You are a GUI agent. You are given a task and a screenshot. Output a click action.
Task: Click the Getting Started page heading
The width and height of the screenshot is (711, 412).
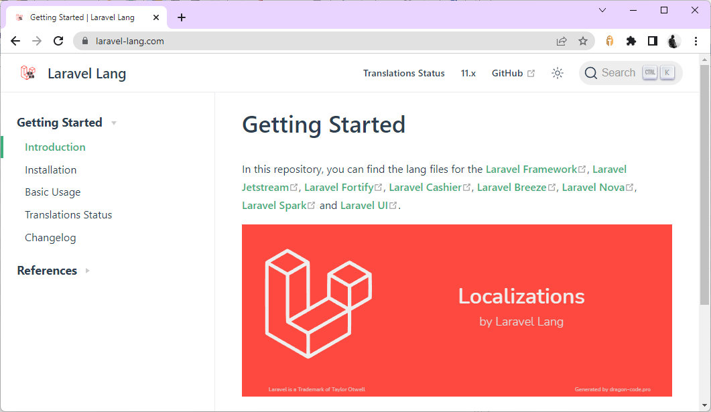(323, 125)
